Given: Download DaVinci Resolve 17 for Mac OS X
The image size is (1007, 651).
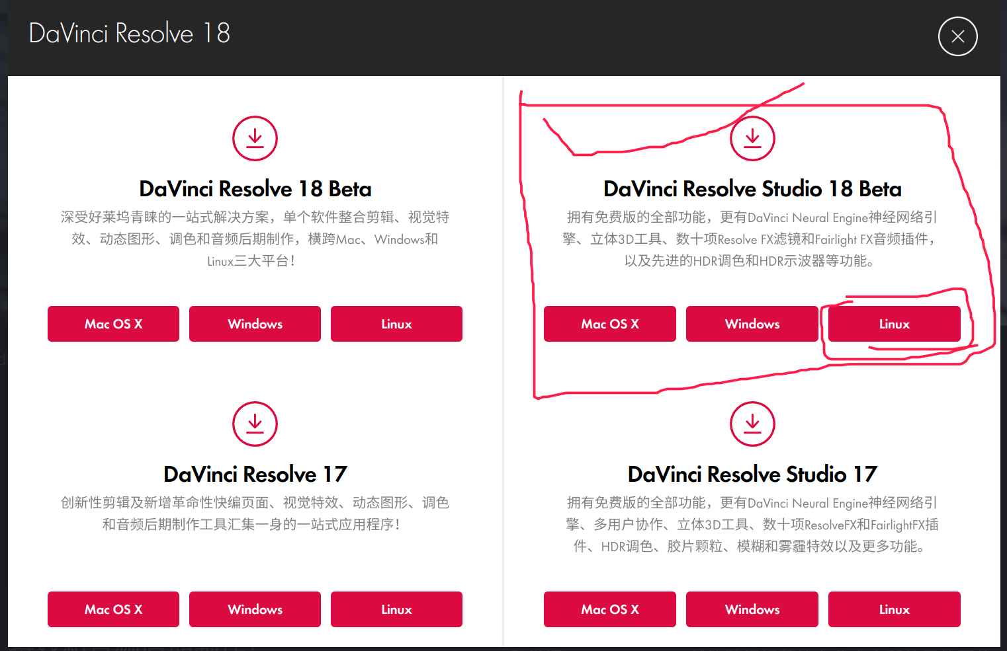Looking at the screenshot, I should (113, 609).
